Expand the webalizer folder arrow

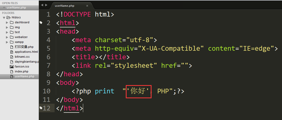[x=7, y=37]
